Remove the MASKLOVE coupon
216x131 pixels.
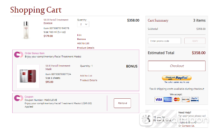(x=122, y=103)
